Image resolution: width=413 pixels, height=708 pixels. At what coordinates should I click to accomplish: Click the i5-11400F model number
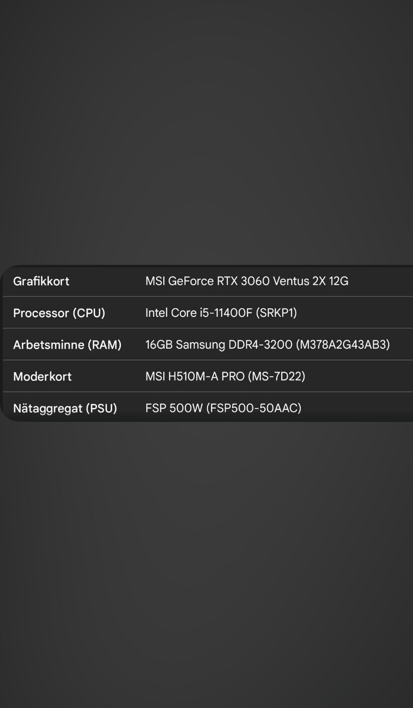coord(226,313)
